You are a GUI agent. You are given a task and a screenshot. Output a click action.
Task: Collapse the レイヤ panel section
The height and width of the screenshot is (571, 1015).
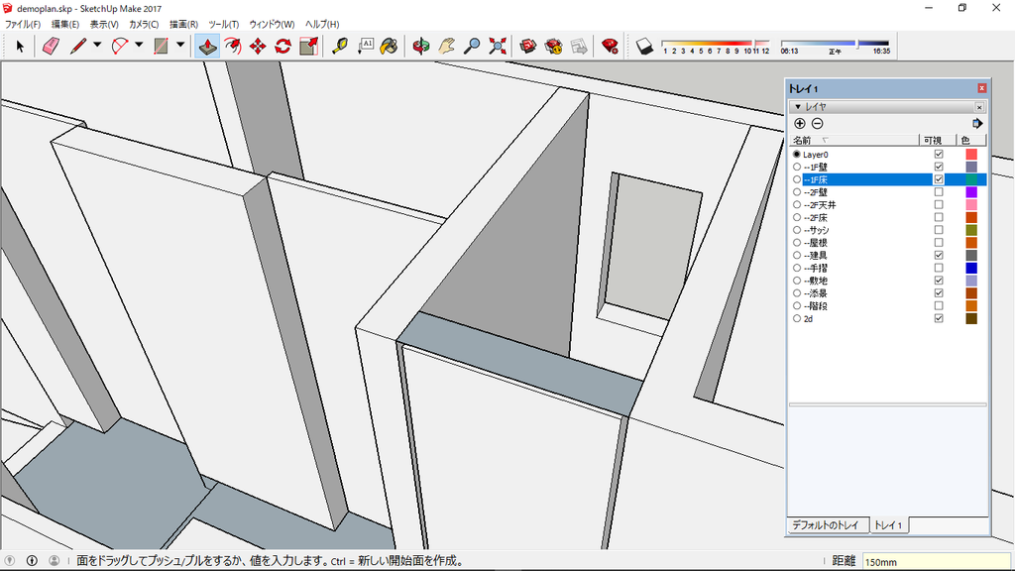pos(798,107)
